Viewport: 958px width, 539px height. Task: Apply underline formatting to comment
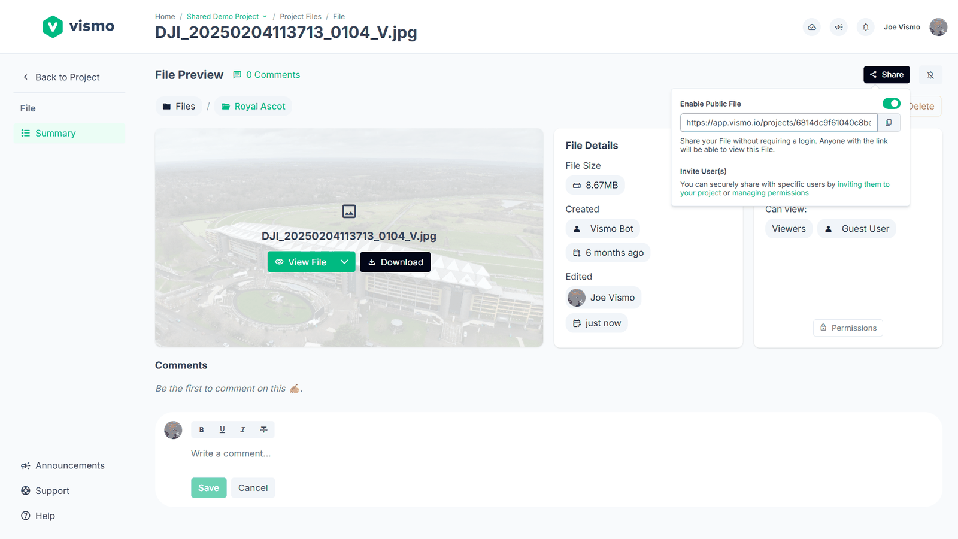(x=222, y=429)
